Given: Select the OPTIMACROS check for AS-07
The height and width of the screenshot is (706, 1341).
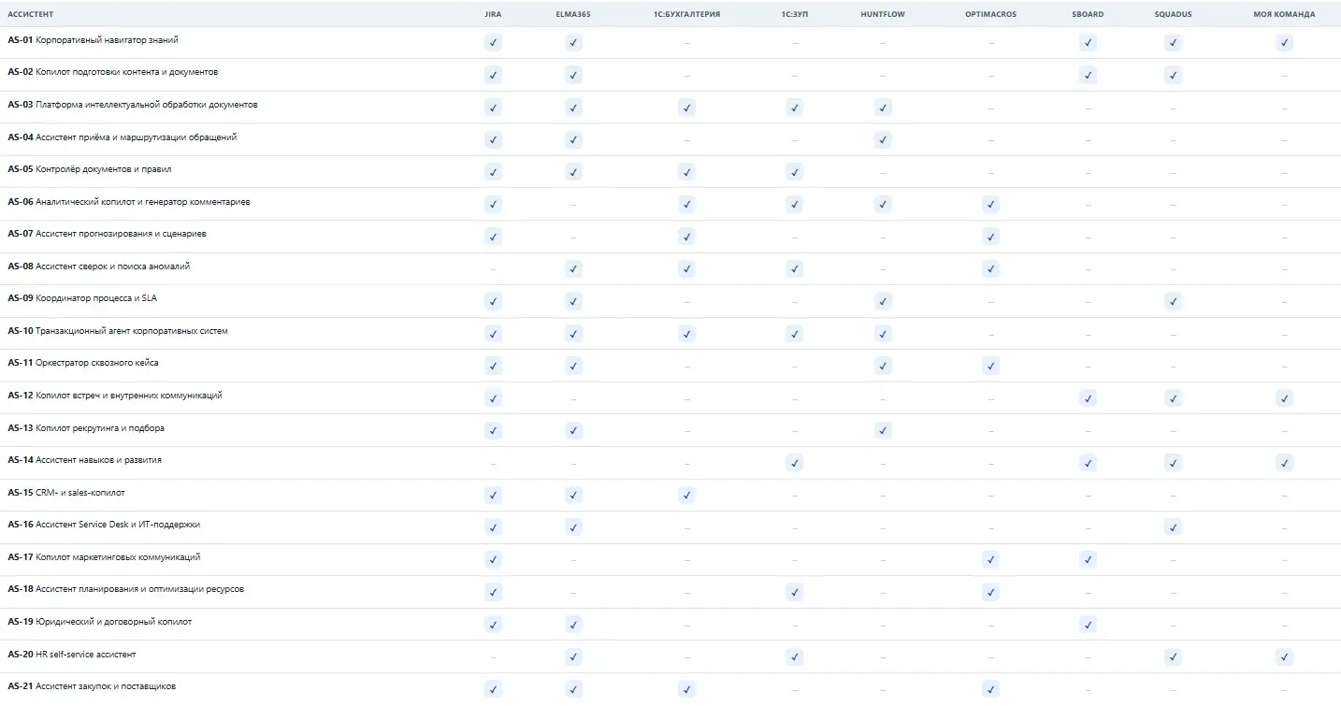Looking at the screenshot, I should [990, 237].
